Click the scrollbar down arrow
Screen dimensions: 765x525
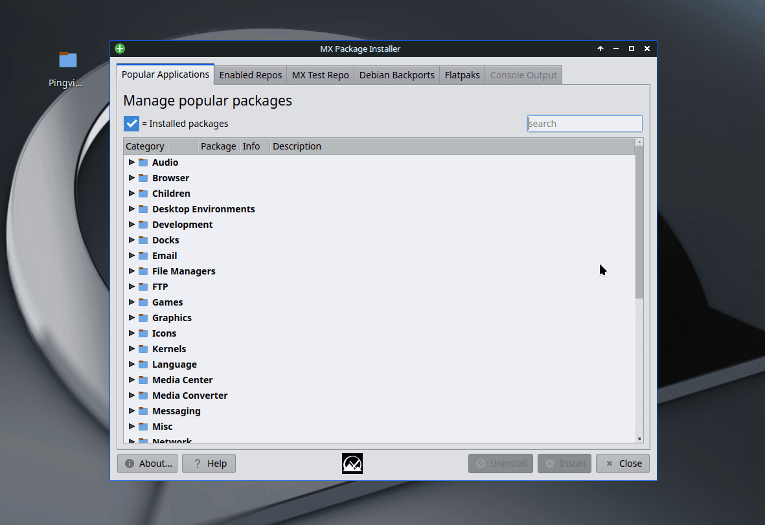click(x=639, y=439)
